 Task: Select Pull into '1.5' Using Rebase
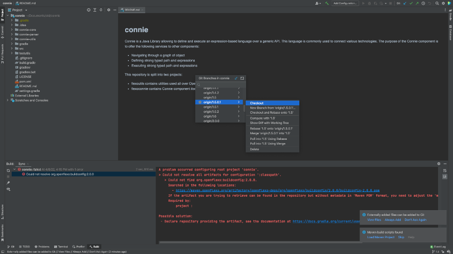coord(272,139)
